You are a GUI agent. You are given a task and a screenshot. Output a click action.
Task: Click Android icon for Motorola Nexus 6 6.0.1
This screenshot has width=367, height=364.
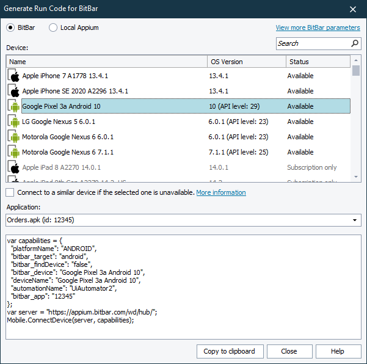pyautogui.click(x=14, y=137)
